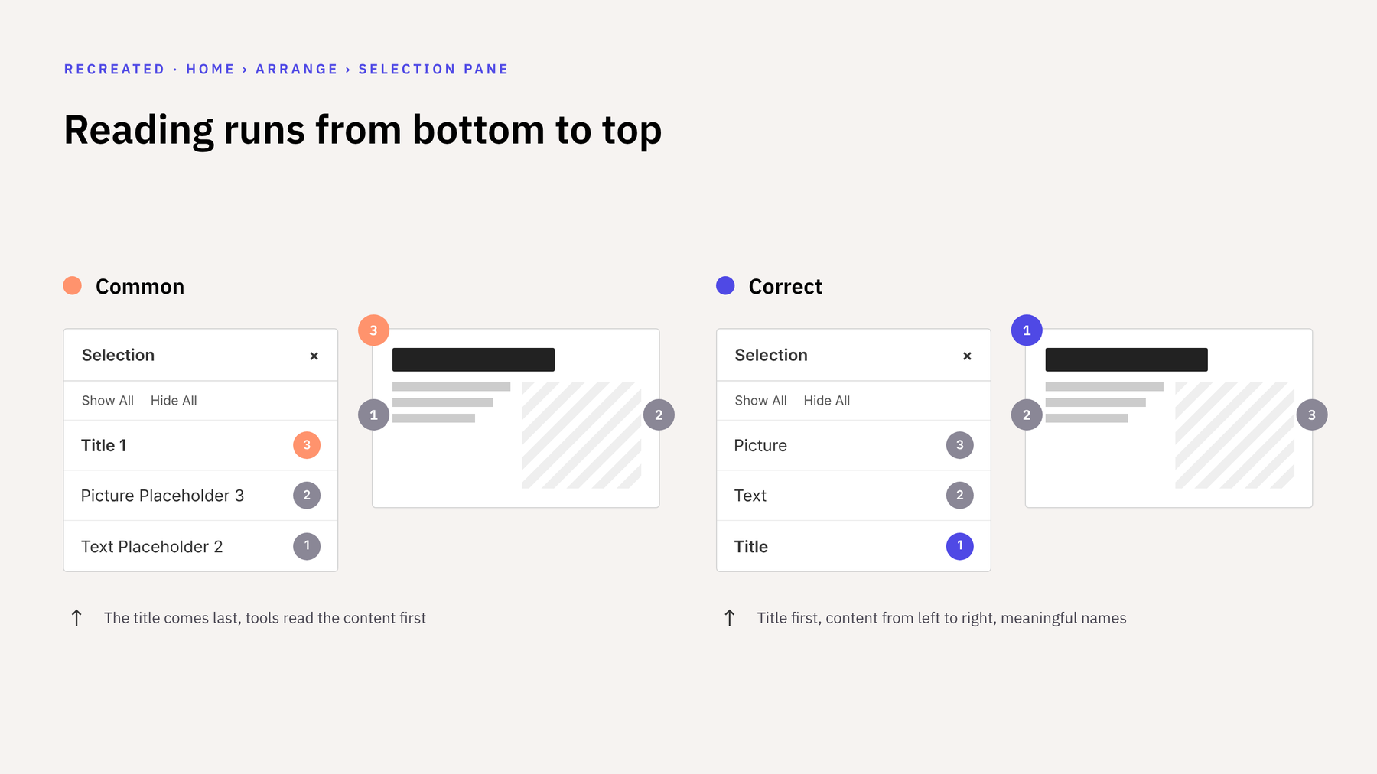Hide All in Correct Selection pane
This screenshot has width=1377, height=774.
(x=827, y=401)
